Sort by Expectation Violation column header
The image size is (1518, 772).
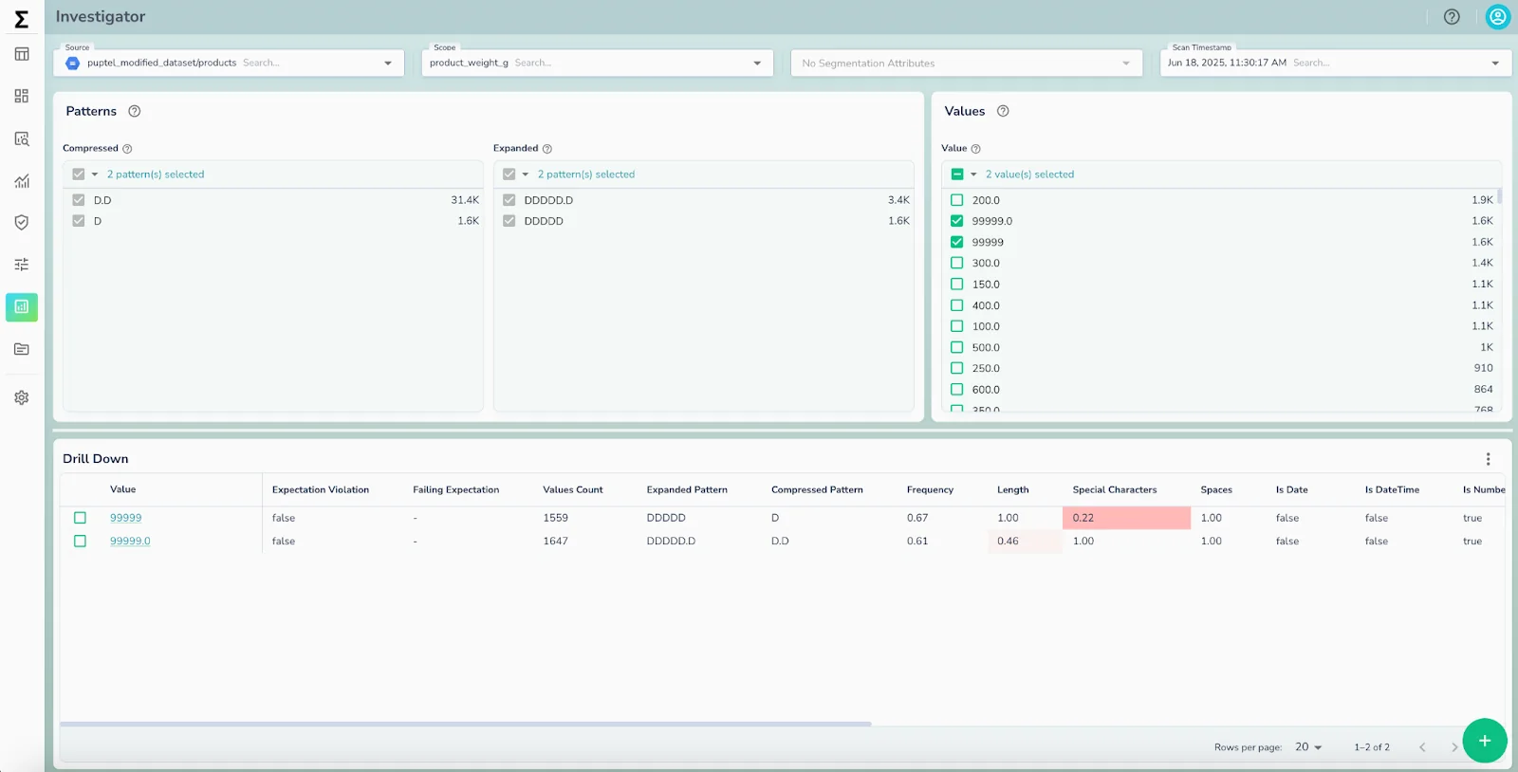click(x=321, y=489)
